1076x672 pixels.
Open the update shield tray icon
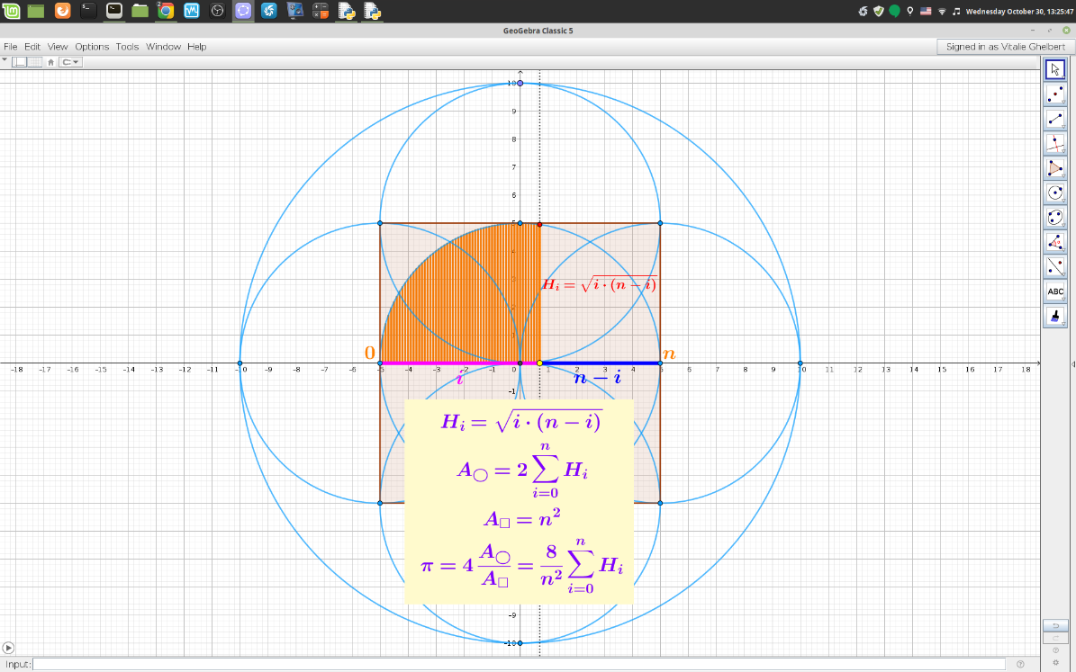point(879,11)
